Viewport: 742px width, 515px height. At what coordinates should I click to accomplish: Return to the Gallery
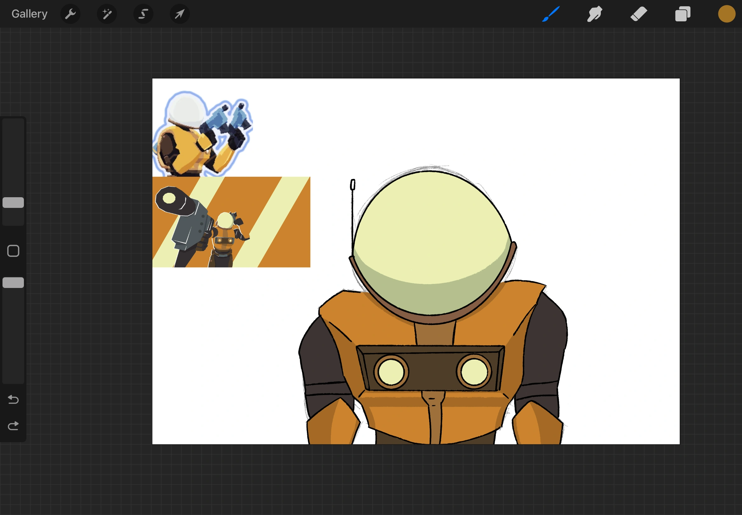click(29, 14)
